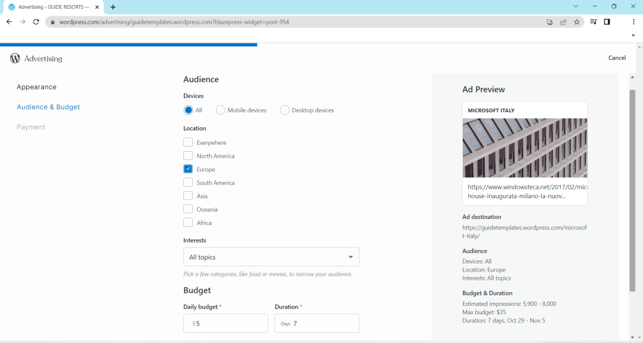Image resolution: width=643 pixels, height=343 pixels.
Task: Click the Microsoft Italy ad preview image
Action: coord(525,148)
